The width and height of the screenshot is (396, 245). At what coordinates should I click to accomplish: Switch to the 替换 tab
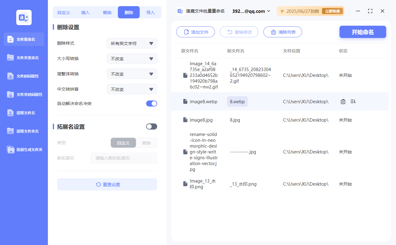click(x=107, y=13)
